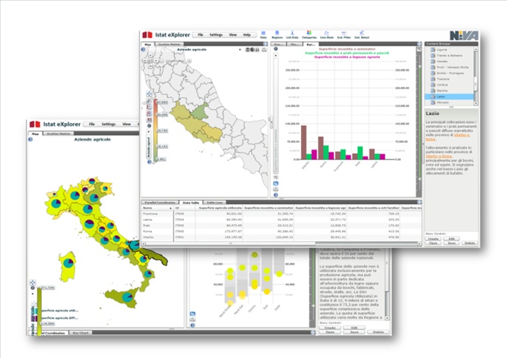Click blue save icon in back window chart
This screenshot has height=358, width=507.
tap(193, 314)
